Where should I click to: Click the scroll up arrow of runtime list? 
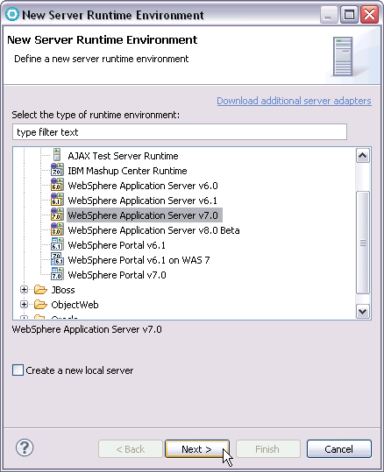[x=363, y=156]
